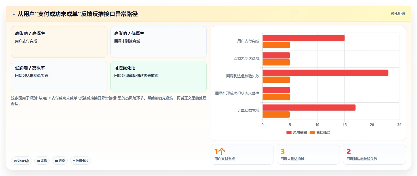The width and height of the screenshot is (417, 176).
Task: Click the orange bar for 用户支付完成
Action: (x=276, y=45)
